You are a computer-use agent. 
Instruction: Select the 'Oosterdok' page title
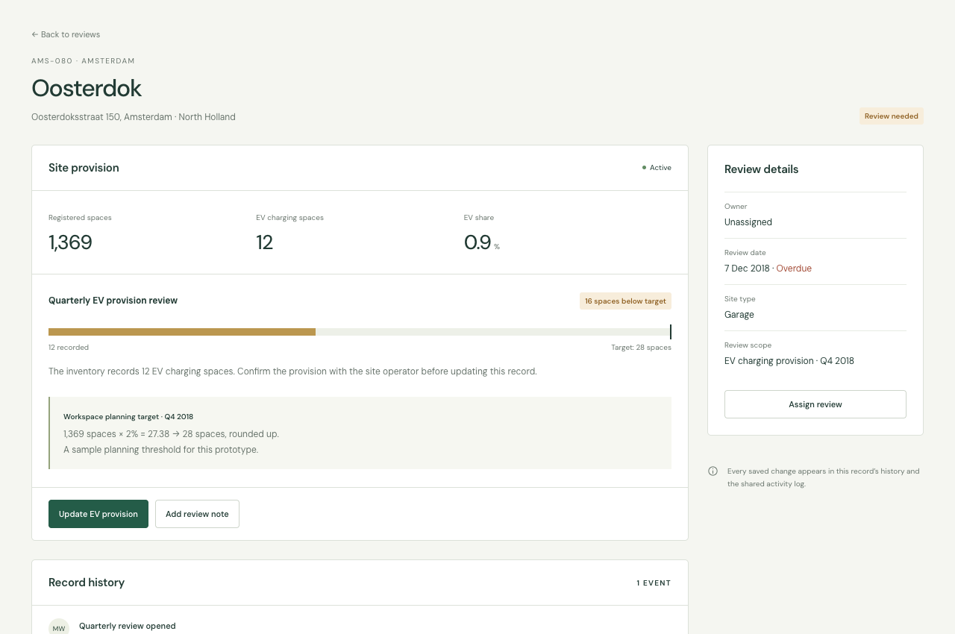point(87,88)
